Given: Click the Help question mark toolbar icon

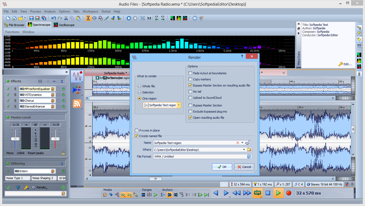Looking at the screenshot, I should pos(195,18).
